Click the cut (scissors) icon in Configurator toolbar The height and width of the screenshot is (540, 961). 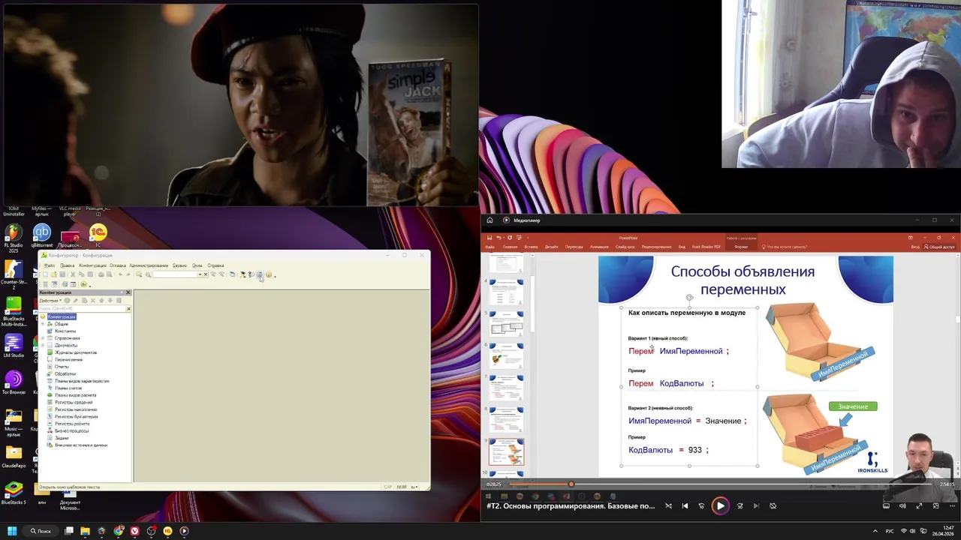click(x=73, y=274)
